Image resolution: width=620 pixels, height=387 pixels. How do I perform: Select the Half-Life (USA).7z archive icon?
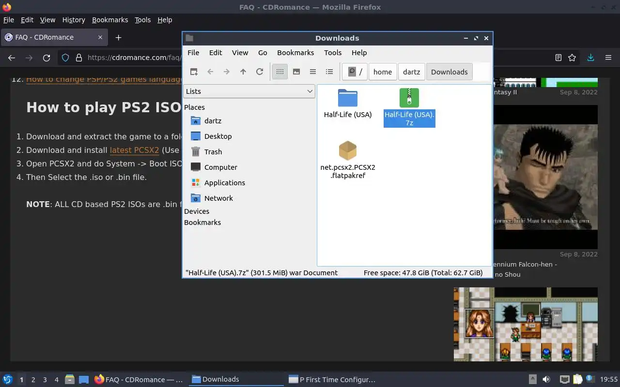click(x=409, y=98)
